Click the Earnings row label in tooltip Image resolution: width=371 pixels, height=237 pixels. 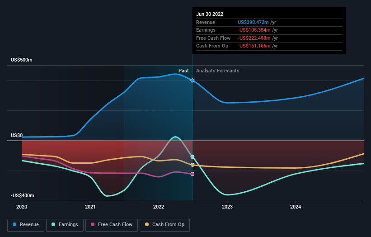(x=206, y=30)
